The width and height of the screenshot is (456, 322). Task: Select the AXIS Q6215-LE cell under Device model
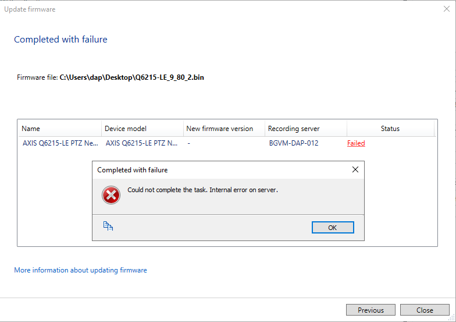coord(141,143)
